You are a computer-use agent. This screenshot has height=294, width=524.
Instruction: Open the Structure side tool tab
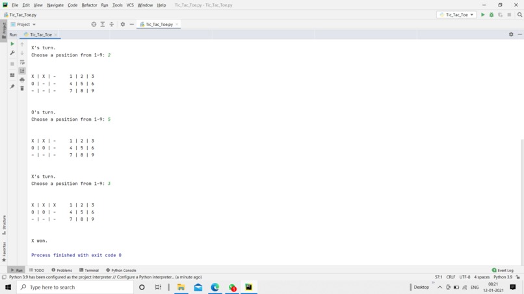pos(4,225)
